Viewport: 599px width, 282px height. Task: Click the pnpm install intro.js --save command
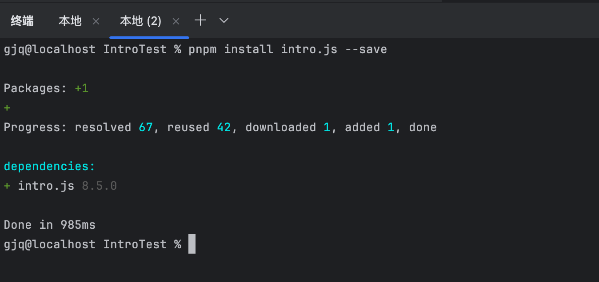pyautogui.click(x=288, y=49)
